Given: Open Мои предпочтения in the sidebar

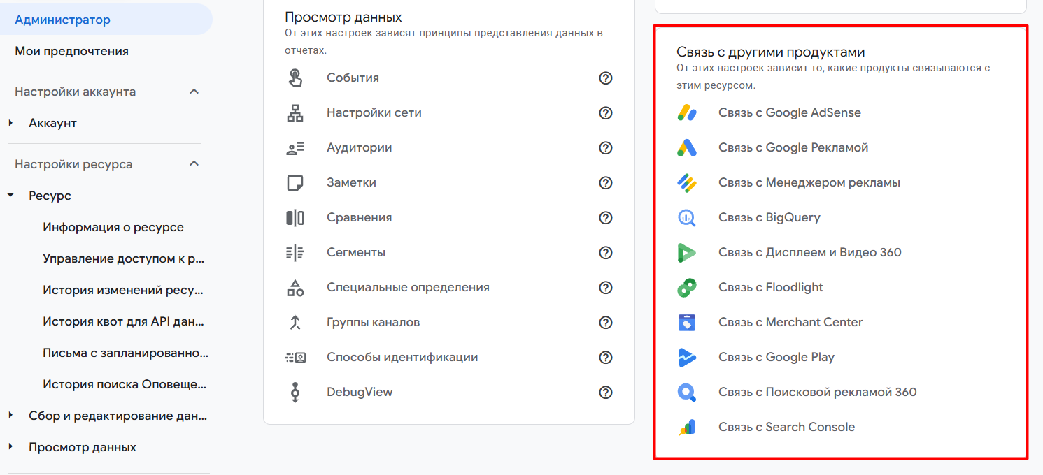Looking at the screenshot, I should pyautogui.click(x=71, y=51).
